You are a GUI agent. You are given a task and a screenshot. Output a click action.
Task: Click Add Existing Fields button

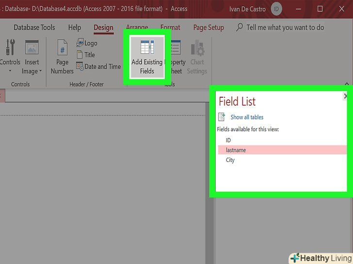pyautogui.click(x=147, y=57)
